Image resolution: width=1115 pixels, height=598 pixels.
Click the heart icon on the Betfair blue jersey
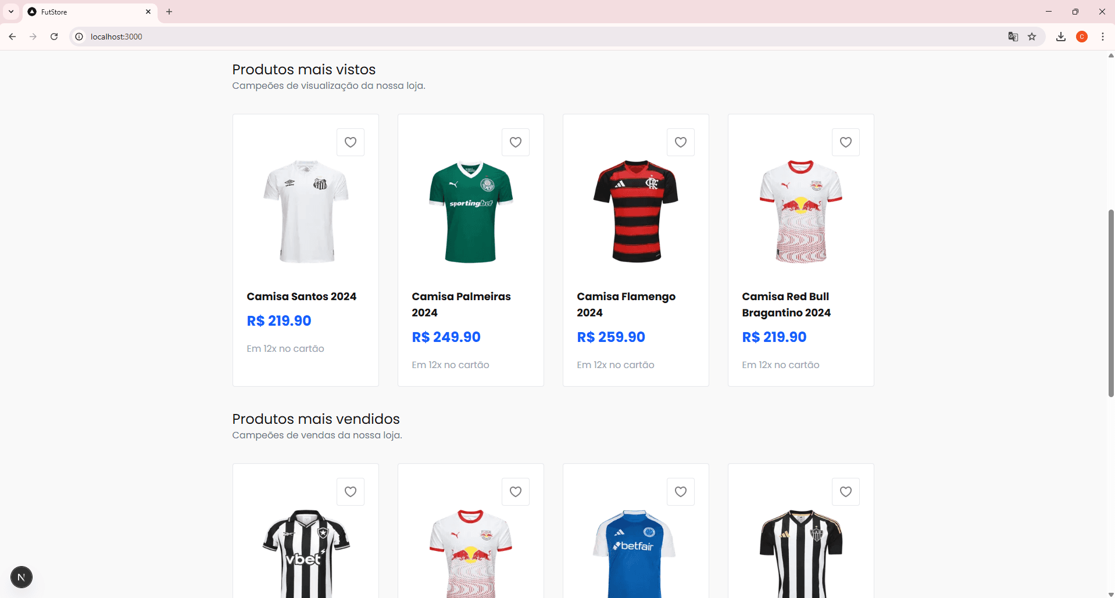680,491
